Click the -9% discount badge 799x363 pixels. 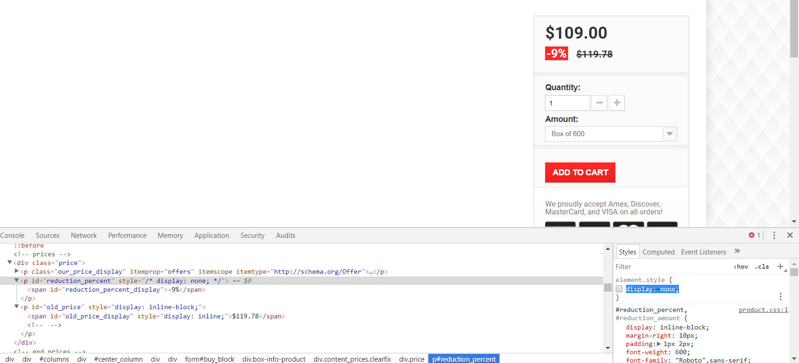(x=557, y=53)
